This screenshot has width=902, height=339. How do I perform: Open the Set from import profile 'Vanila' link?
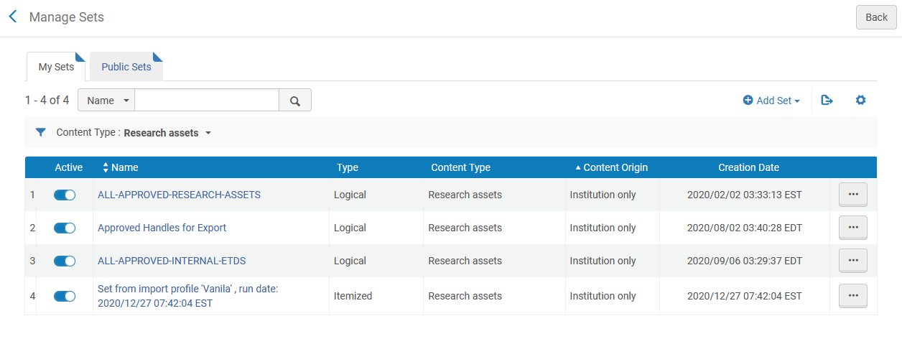[187, 296]
